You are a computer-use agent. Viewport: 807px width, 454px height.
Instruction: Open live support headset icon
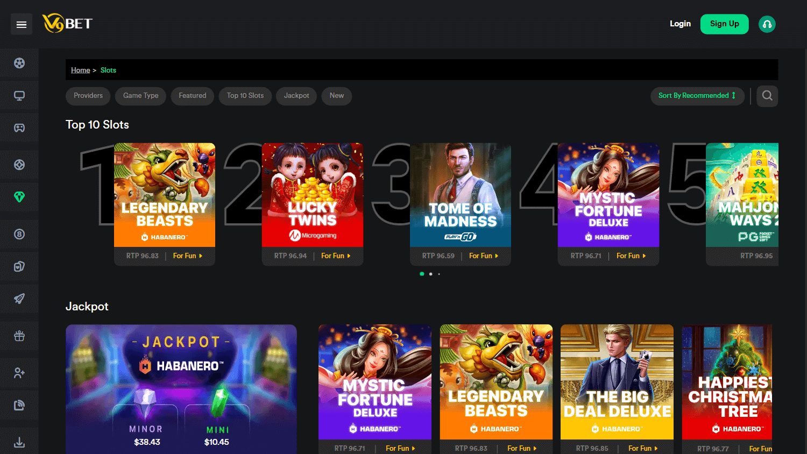tap(767, 24)
